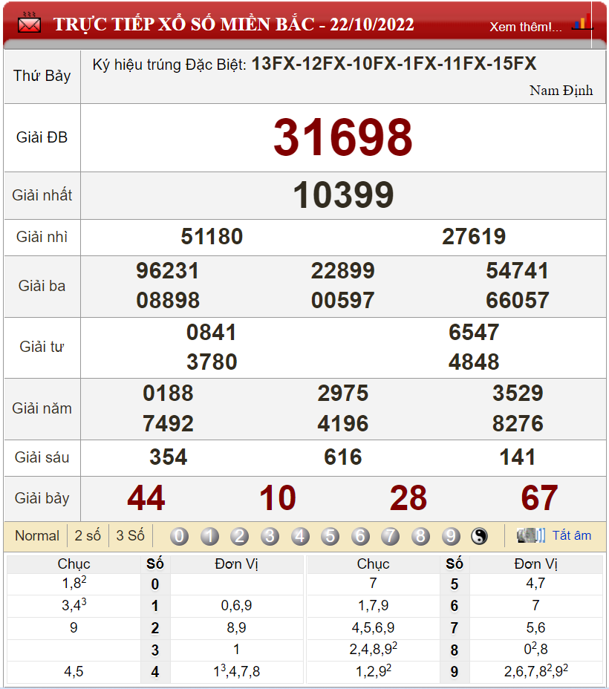
Task: Switch to '2 số' display mode
Action: (88, 536)
